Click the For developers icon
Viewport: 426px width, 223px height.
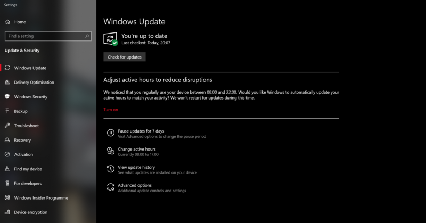(7, 183)
